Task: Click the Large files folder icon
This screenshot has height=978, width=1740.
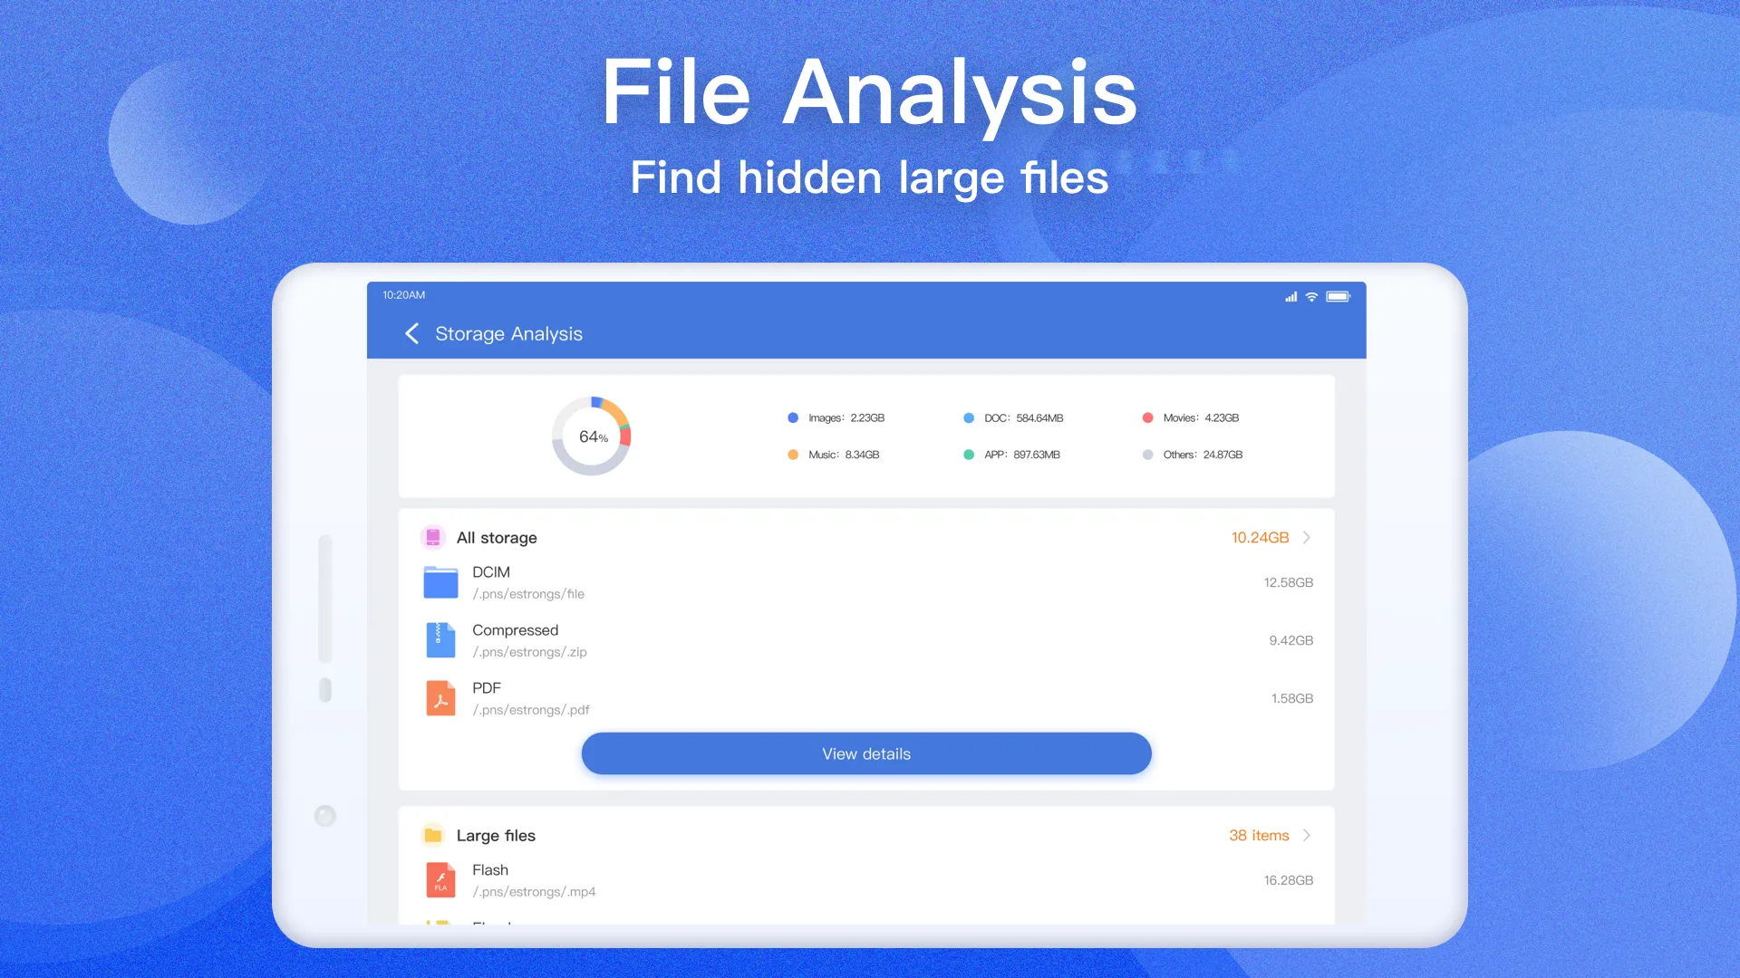Action: 432,835
